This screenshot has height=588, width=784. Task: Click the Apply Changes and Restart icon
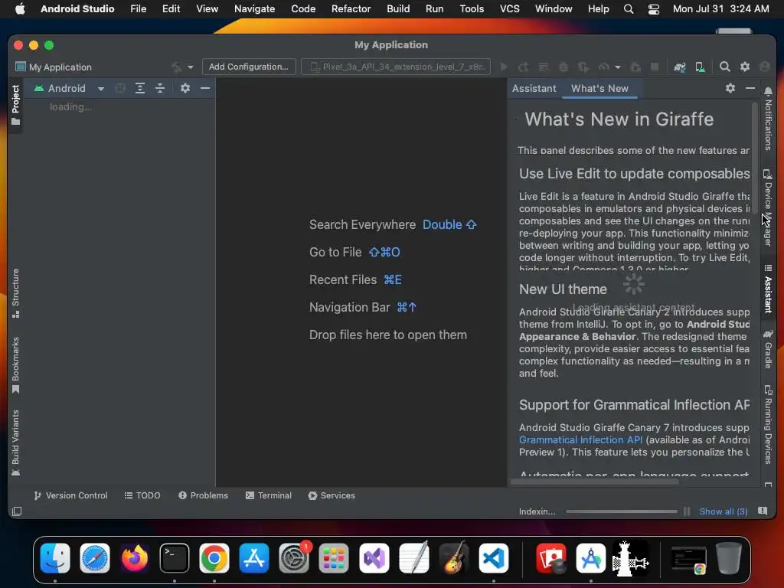[x=524, y=67]
